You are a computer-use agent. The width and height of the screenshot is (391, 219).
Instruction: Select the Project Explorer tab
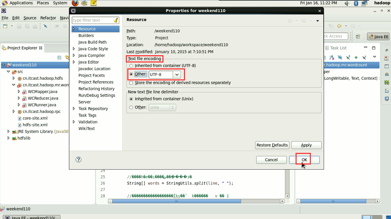[x=22, y=48]
